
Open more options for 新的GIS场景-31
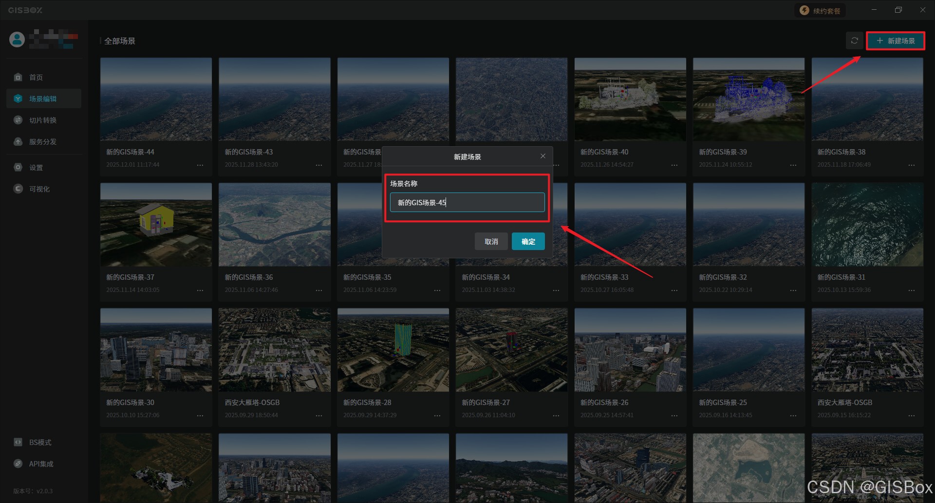pos(912,290)
